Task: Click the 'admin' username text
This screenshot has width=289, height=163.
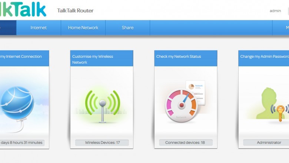Action: click(x=275, y=11)
